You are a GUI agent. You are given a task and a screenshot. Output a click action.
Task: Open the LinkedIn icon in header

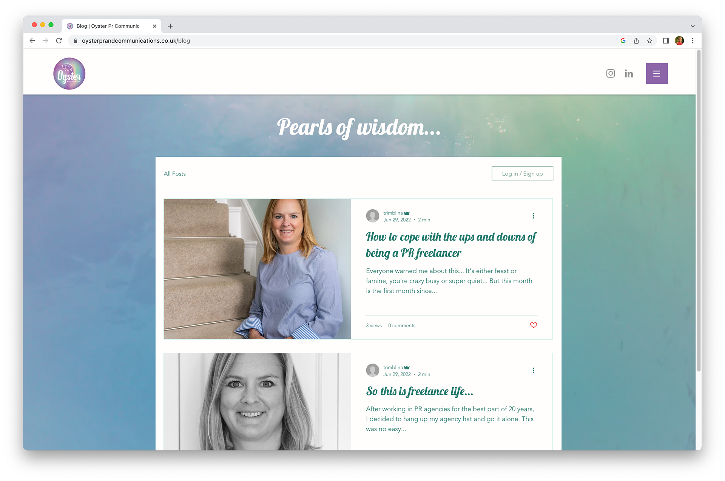(x=628, y=74)
